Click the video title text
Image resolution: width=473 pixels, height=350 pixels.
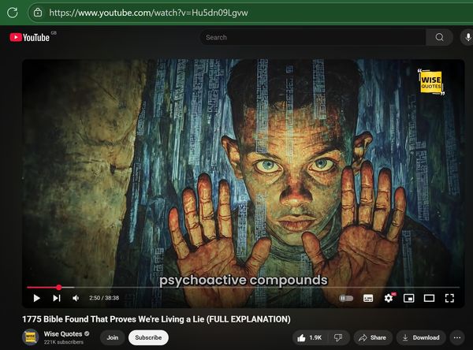[x=156, y=319]
